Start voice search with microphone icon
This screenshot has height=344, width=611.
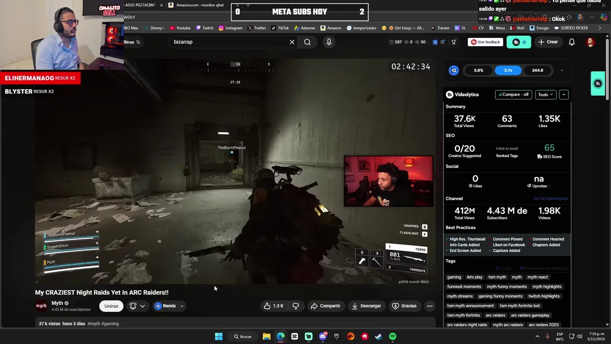click(329, 42)
